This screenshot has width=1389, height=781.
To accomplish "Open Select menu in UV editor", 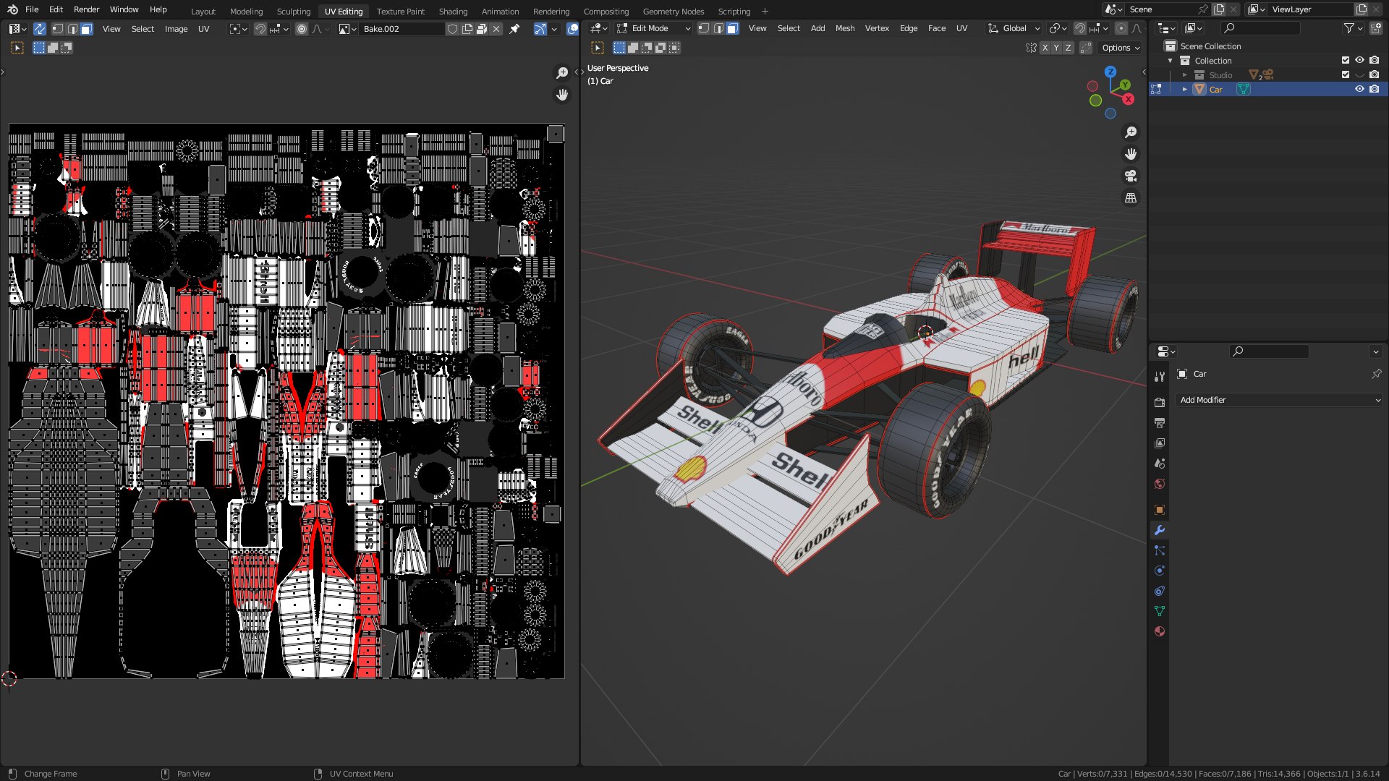I will click(143, 29).
